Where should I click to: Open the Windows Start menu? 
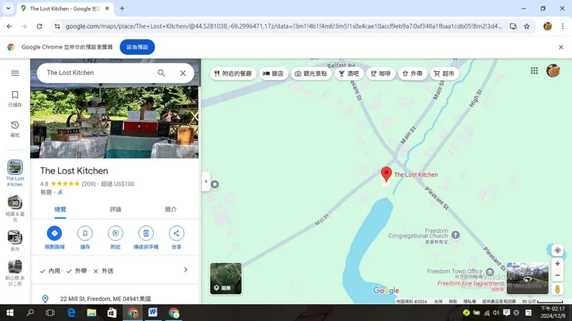(x=10, y=313)
